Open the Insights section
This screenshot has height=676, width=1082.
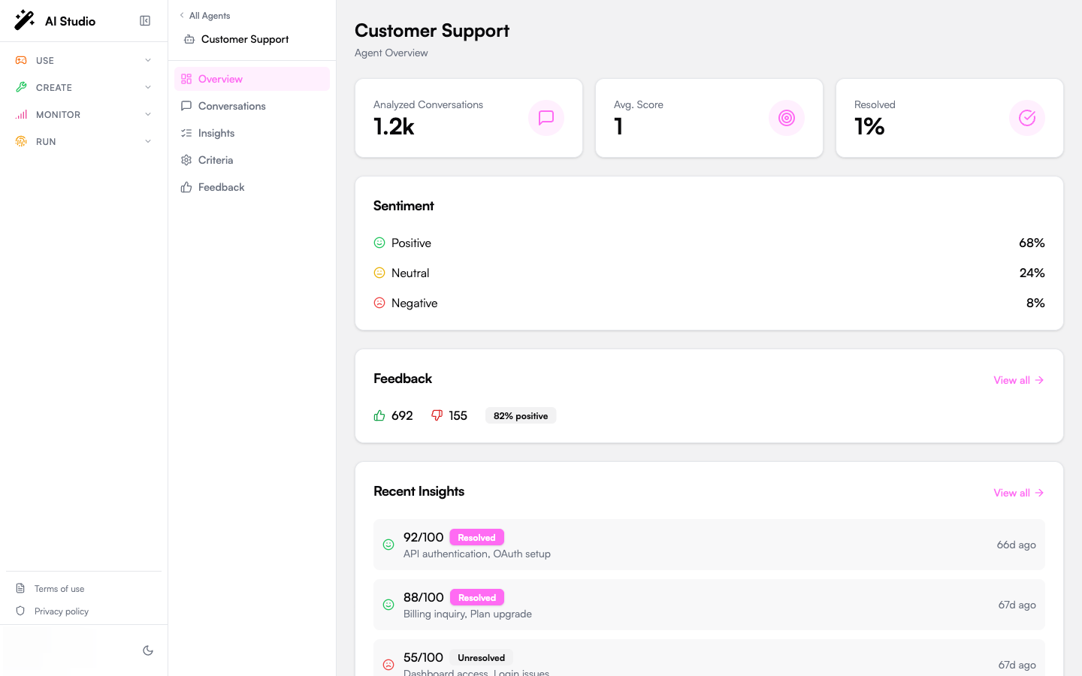click(x=252, y=133)
